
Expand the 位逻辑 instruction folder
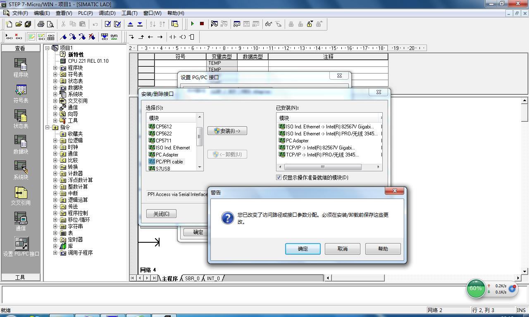click(55, 140)
